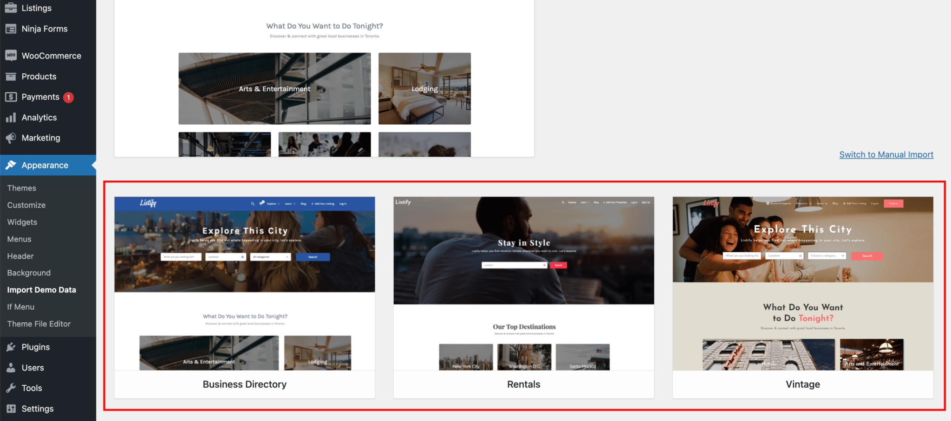Open the Themes submenu item
The image size is (951, 421).
point(21,188)
